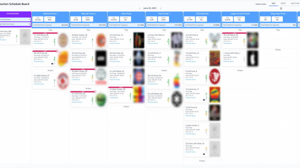The image size is (300, 168).
Task: Open the 25_Full Front_15 artwork thumbnail
Action: pos(139,40)
